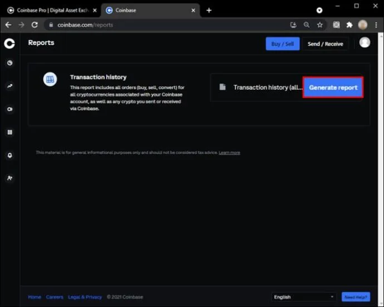Open the Earn rewards sidebar icon

[10, 109]
